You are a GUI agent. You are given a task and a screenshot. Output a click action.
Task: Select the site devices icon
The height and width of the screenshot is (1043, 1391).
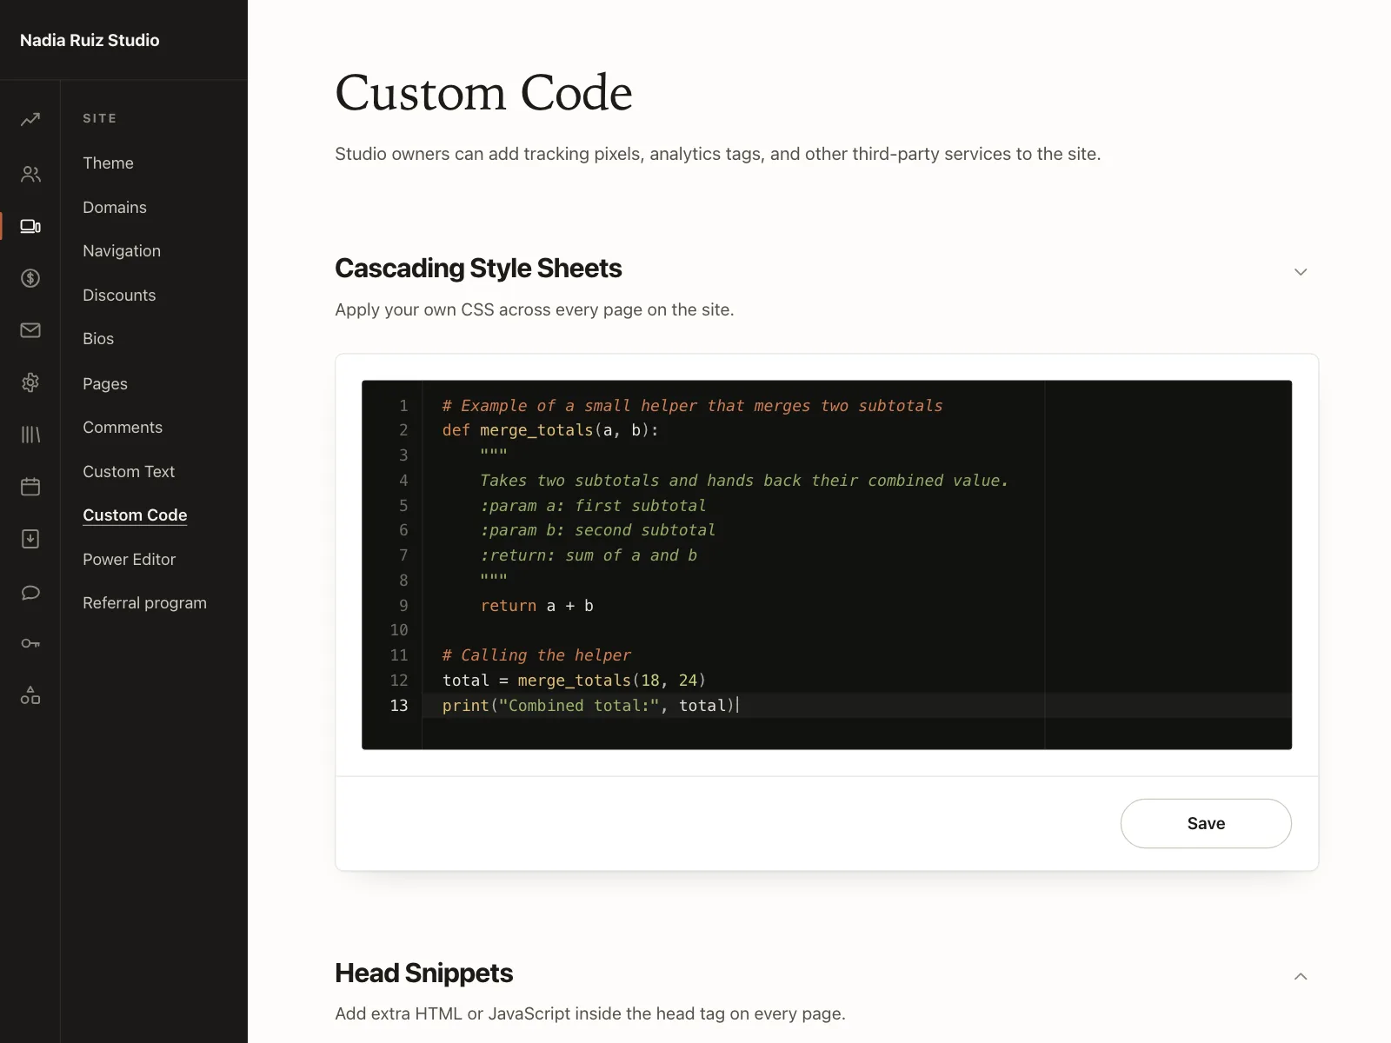tap(30, 226)
